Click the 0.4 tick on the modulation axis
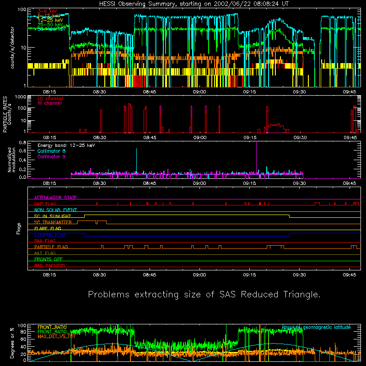 (22, 160)
